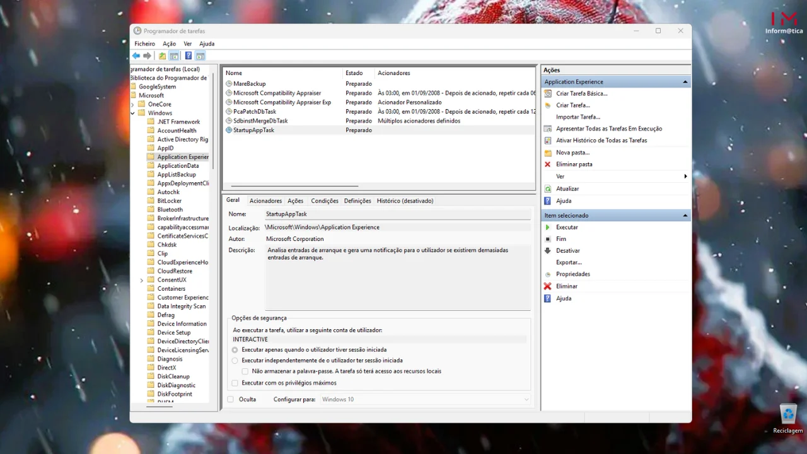Click Importar Tarefa in actions pane
Screen dimensions: 807x454
(578, 117)
